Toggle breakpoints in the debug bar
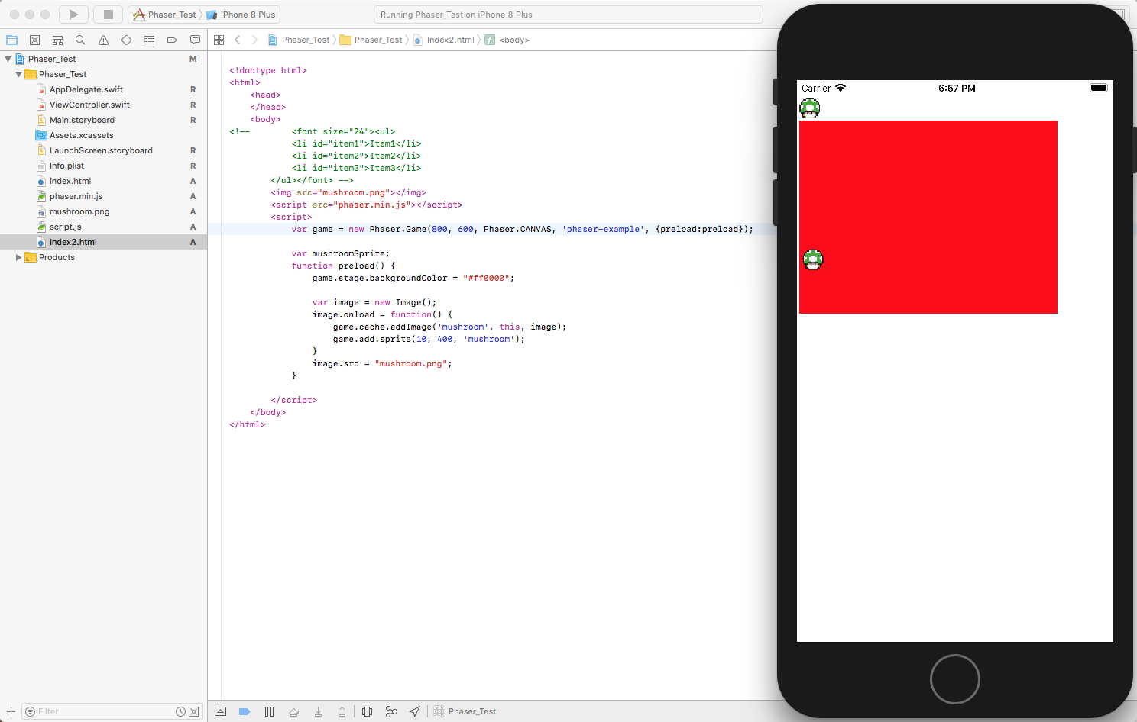 (245, 711)
